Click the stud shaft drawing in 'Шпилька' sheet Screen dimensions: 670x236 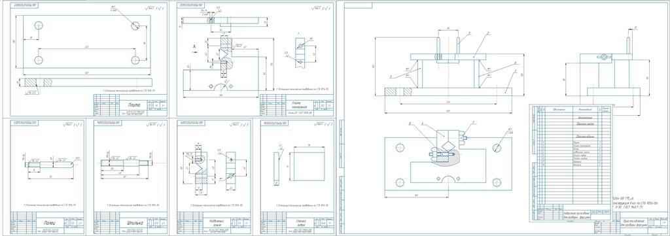point(126,162)
